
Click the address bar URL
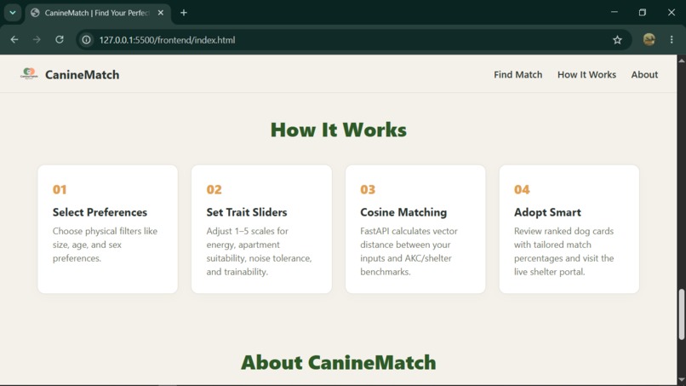pos(167,40)
